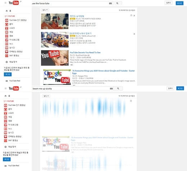Open '16 Awesome things' Easter Eggs video title
The height and width of the screenshot is (171, 187).
(104, 72)
